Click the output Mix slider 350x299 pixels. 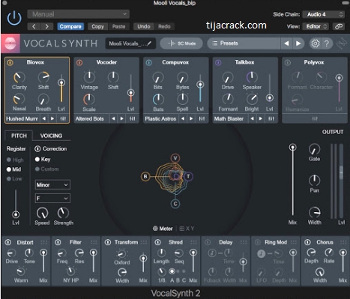(x=292, y=180)
